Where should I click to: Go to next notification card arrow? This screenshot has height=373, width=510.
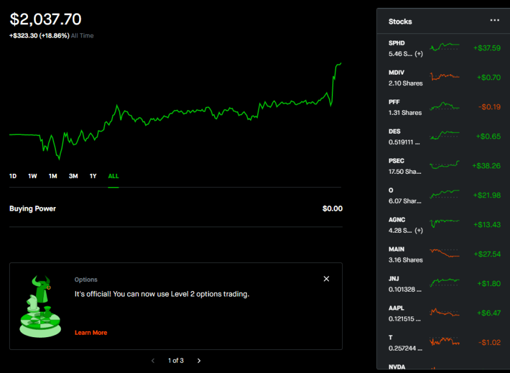pos(199,361)
